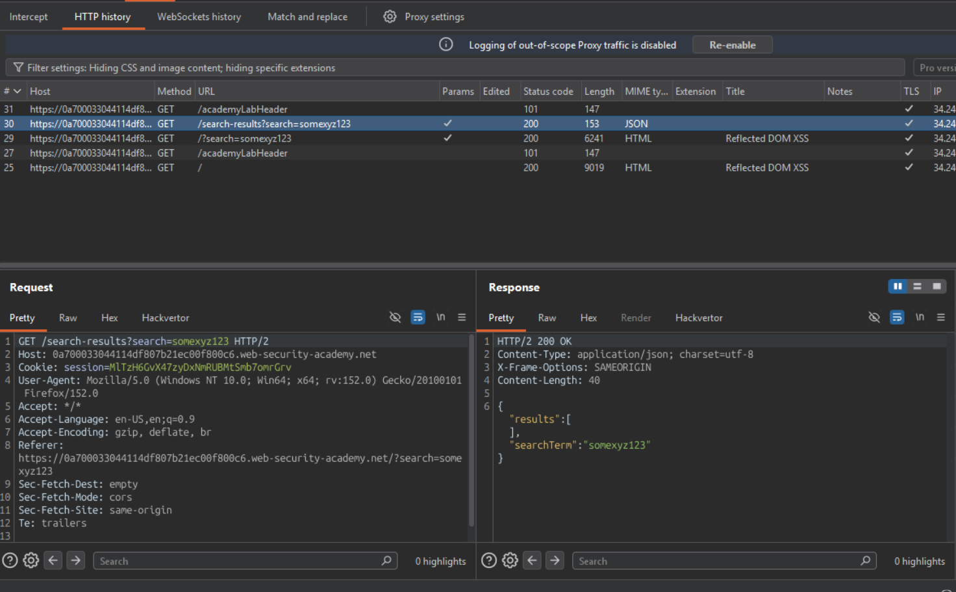Select the Raw tab in Request panel
The width and height of the screenshot is (956, 592).
click(x=68, y=317)
